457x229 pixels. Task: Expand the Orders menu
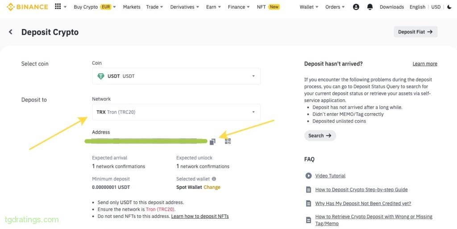pos(335,7)
